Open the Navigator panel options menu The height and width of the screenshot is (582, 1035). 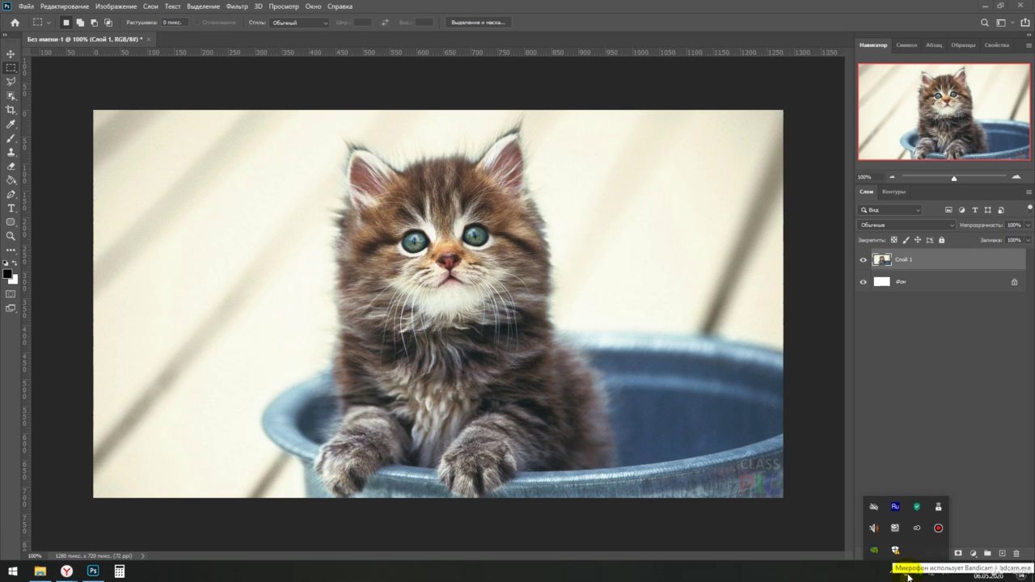click(1029, 45)
